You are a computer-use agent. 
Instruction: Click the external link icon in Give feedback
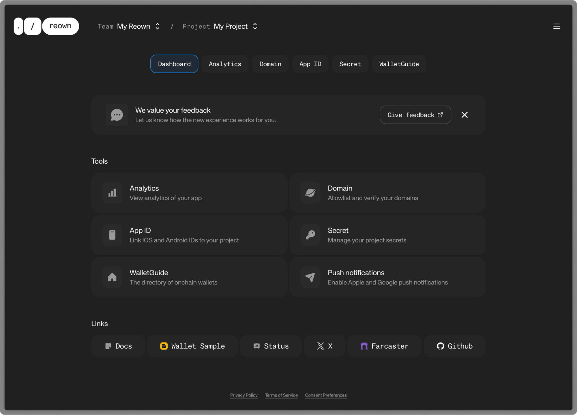pos(440,115)
